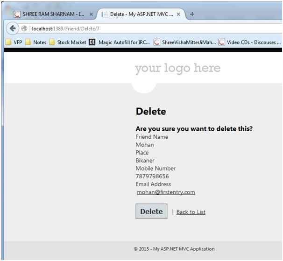Click the browser back arrow button
The height and width of the screenshot is (261, 283).
tap(13, 28)
